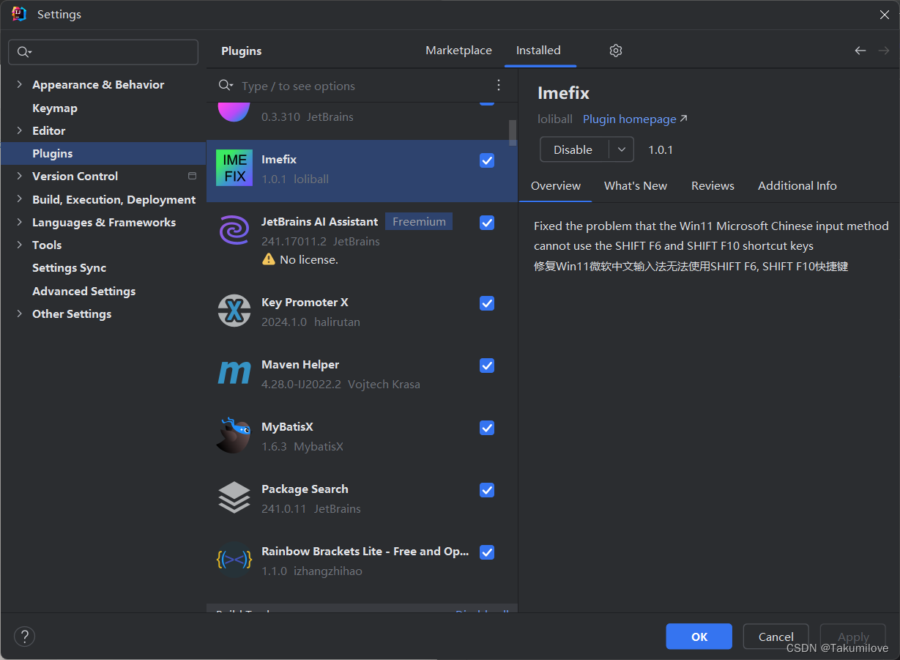Uncheck the Package Search checkbox

tap(487, 490)
